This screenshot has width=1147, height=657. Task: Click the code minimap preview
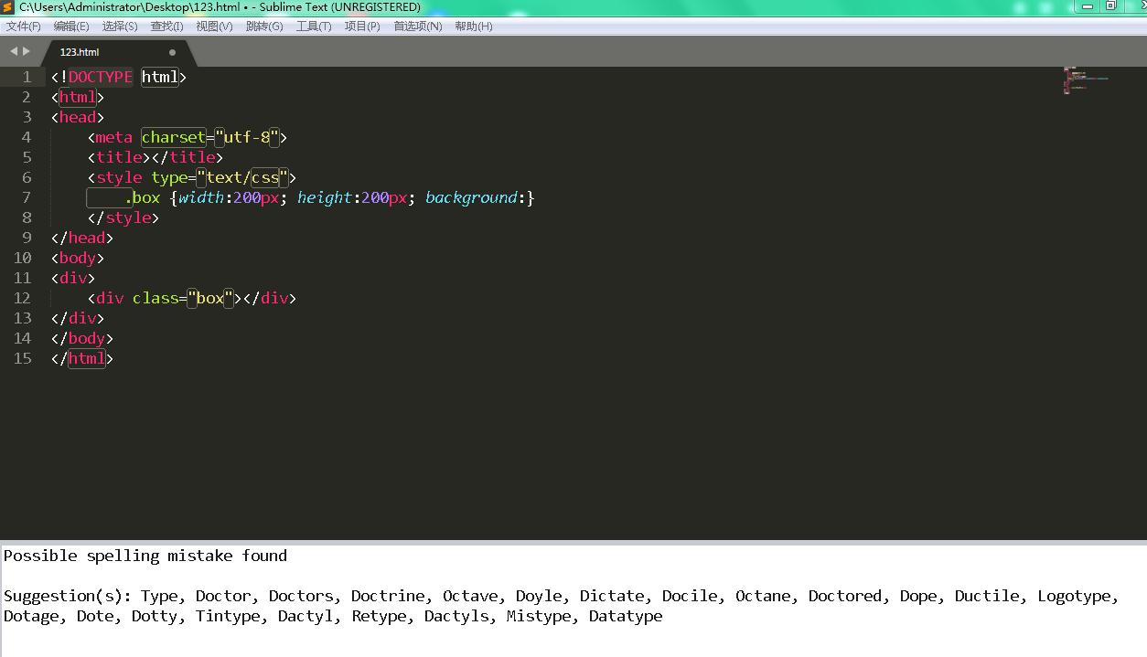pyautogui.click(x=1086, y=79)
